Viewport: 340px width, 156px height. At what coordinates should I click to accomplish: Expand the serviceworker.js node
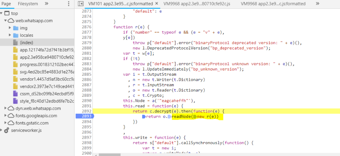coord(1,130)
